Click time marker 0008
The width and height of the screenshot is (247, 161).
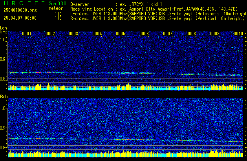(x=191, y=34)
